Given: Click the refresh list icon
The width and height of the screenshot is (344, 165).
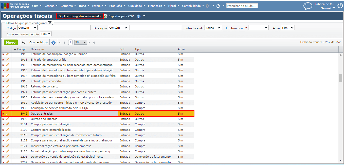Looking at the screenshot, I should pyautogui.click(x=24, y=42).
